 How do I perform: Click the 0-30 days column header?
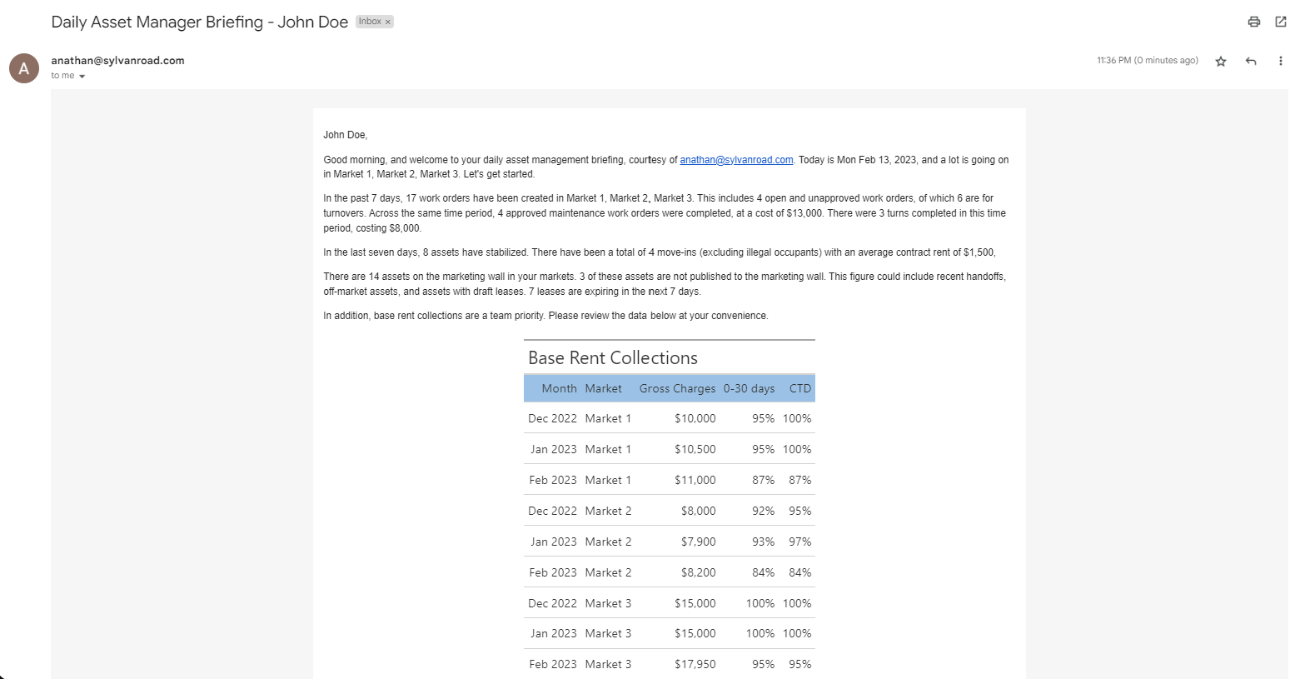tap(749, 388)
